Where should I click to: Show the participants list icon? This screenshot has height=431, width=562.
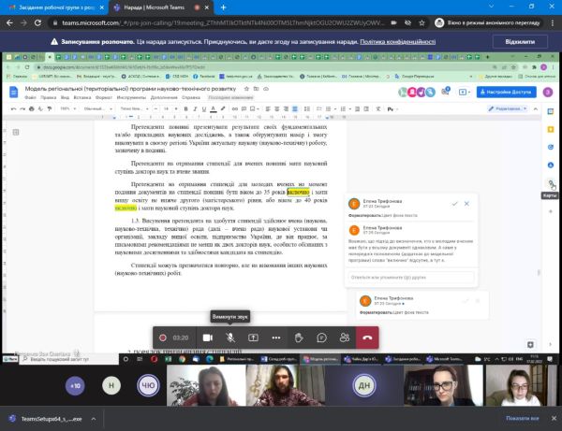click(x=345, y=337)
